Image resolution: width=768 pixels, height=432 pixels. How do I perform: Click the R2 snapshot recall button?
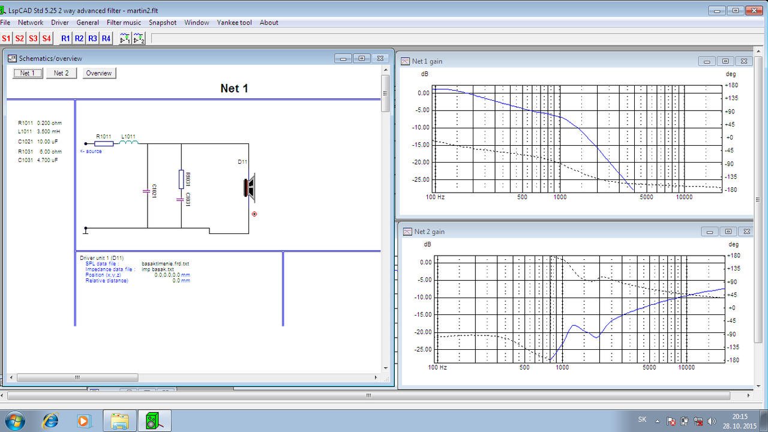click(x=79, y=38)
